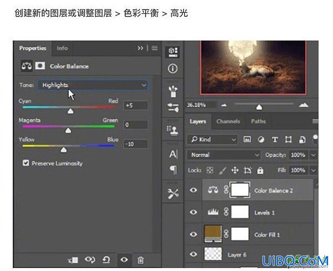Click the Navigator zoom slider handle
This screenshot has height=271, width=333.
(x=259, y=107)
